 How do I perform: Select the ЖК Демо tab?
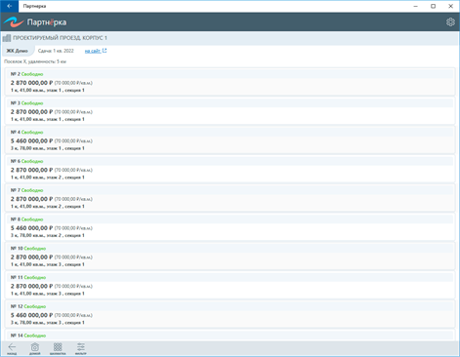[18, 51]
